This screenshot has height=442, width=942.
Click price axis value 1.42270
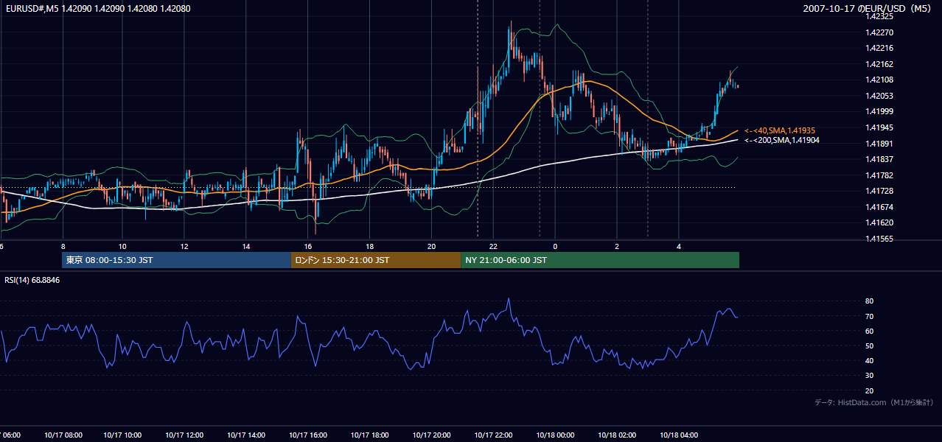click(880, 32)
